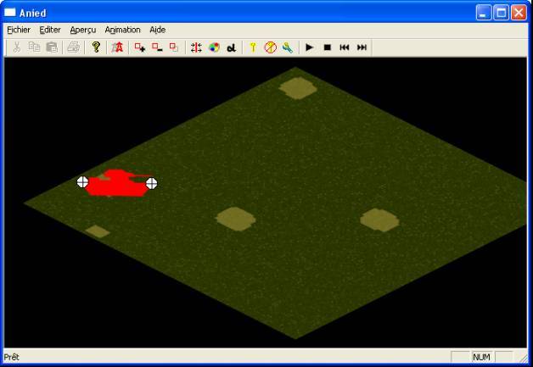Click the left crosshair handle of red shape
The height and width of the screenshot is (367, 533).
point(82,181)
